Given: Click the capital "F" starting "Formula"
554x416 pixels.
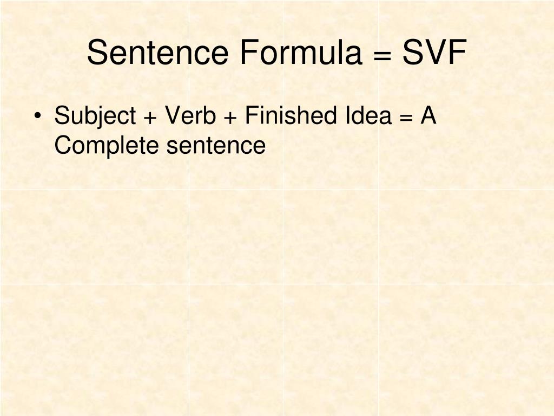Looking at the screenshot, I should tap(249, 53).
